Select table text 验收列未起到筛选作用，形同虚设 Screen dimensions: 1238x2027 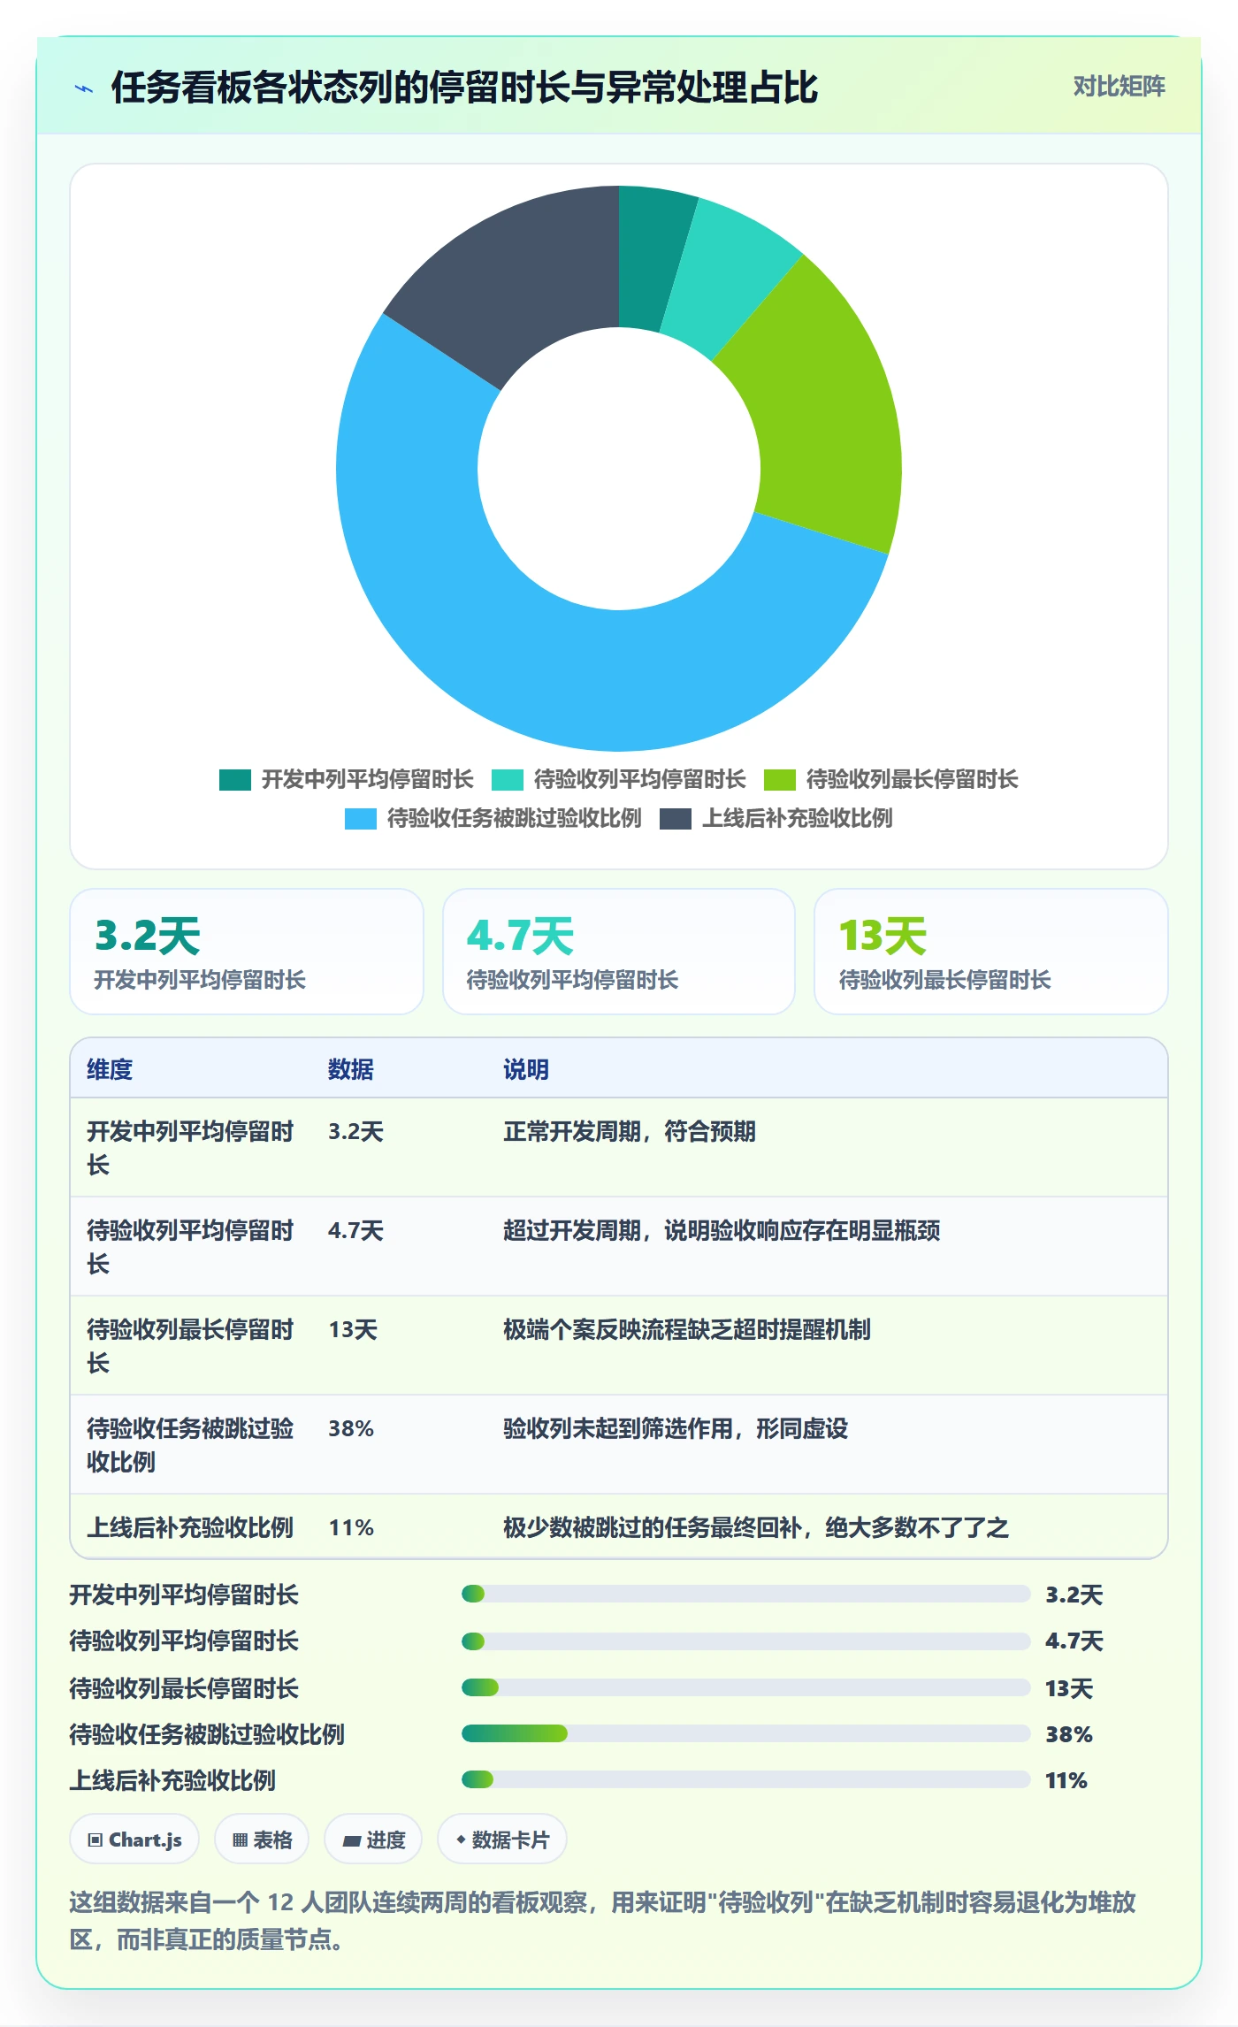(676, 1428)
